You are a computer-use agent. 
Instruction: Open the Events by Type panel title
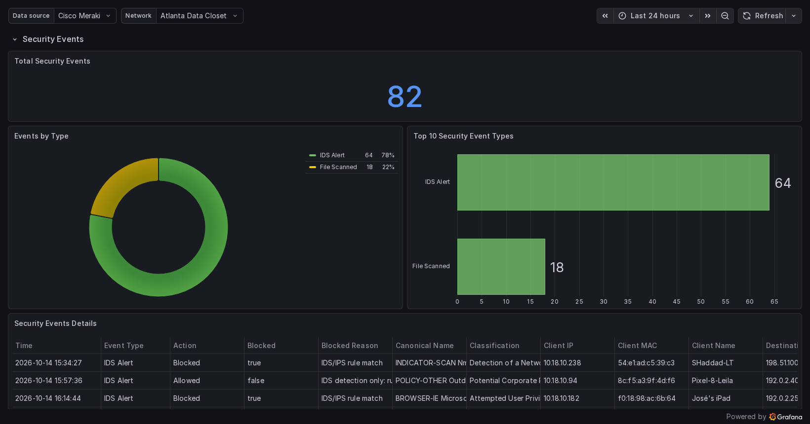pyautogui.click(x=41, y=136)
